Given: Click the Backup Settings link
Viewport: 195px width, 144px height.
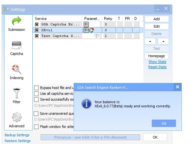Looking at the screenshot, I should [17, 135].
